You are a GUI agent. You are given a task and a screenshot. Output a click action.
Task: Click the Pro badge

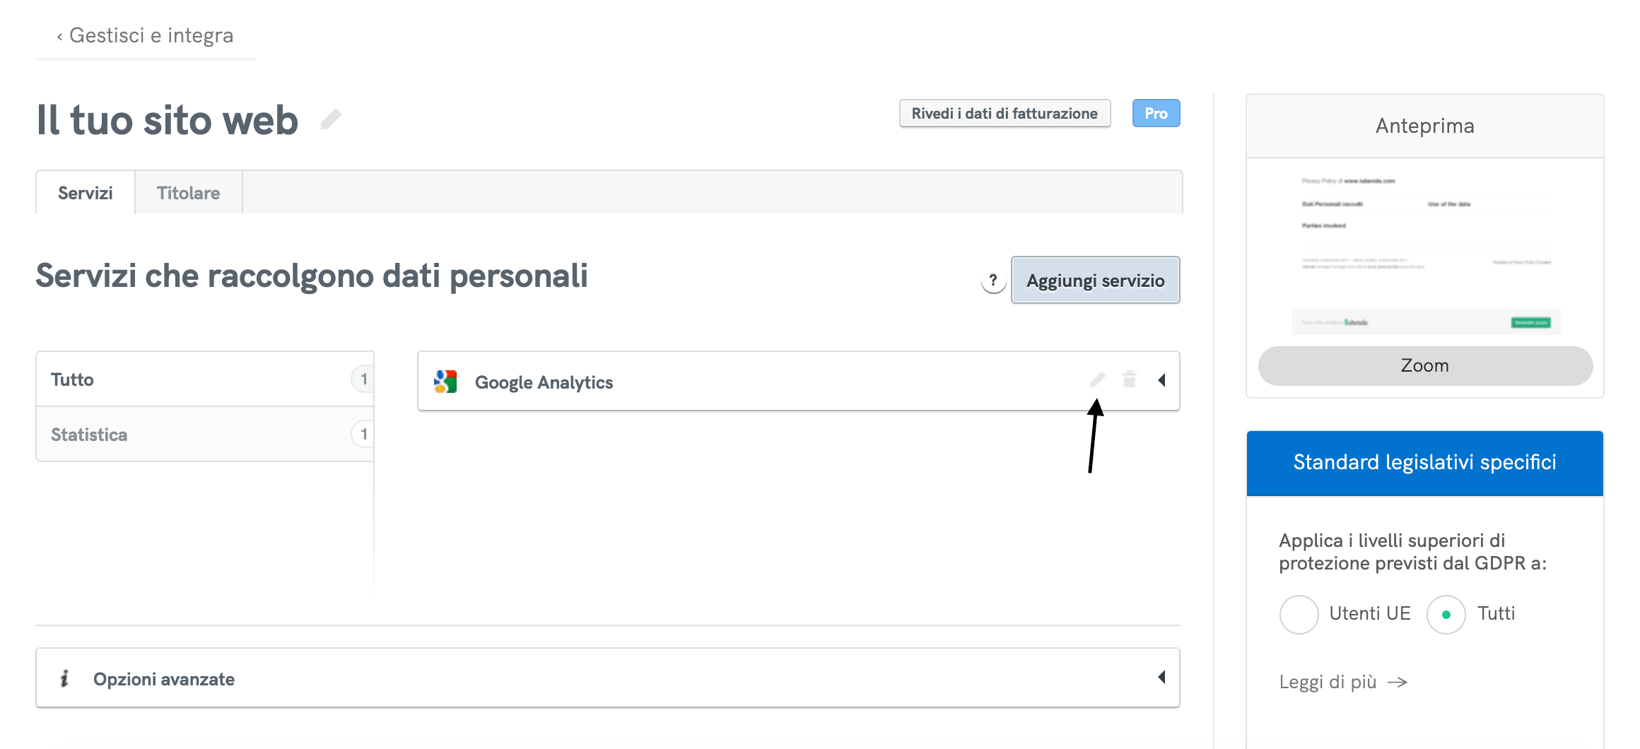click(x=1155, y=112)
